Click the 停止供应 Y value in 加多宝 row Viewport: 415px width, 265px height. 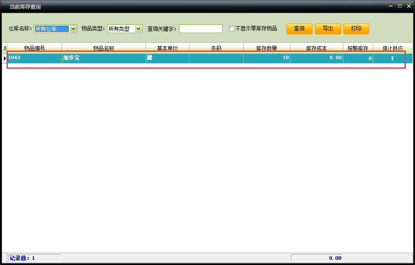pos(392,58)
